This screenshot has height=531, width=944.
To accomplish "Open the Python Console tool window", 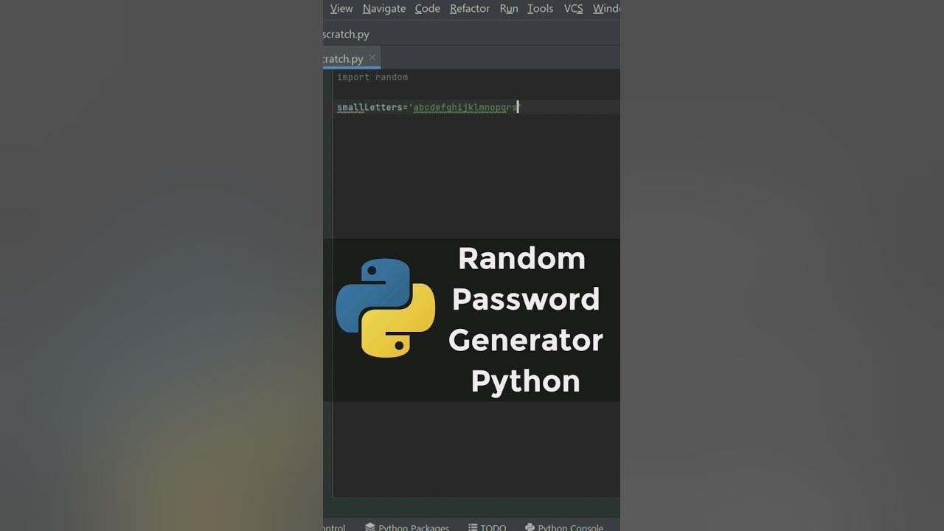I will pyautogui.click(x=564, y=527).
